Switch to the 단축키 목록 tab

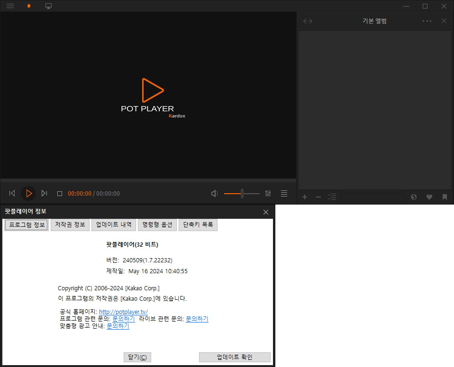point(198,225)
